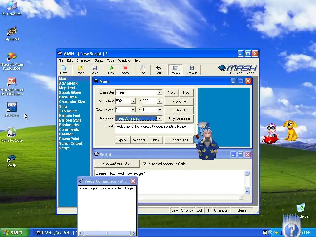Select Balloon Font in the sidebar

pos(69,116)
